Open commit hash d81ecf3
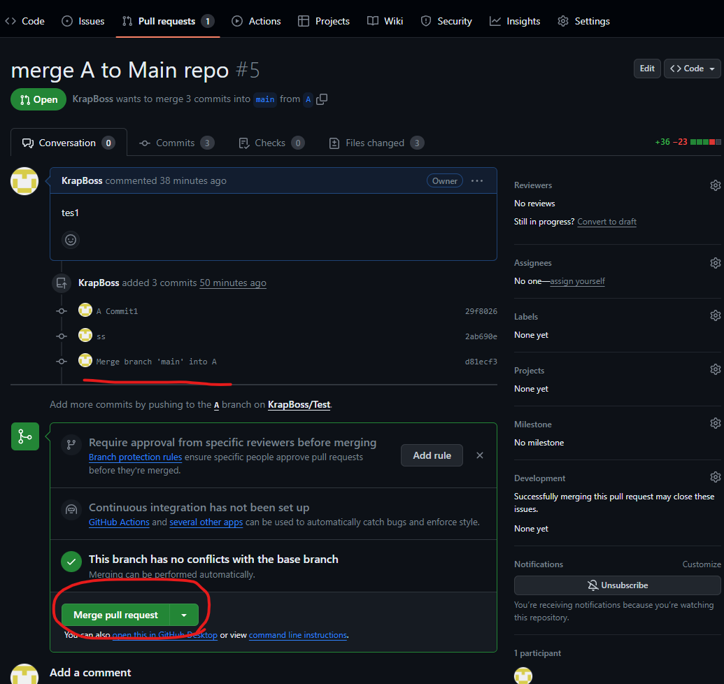Viewport: 724px width, 684px height. [x=481, y=362]
